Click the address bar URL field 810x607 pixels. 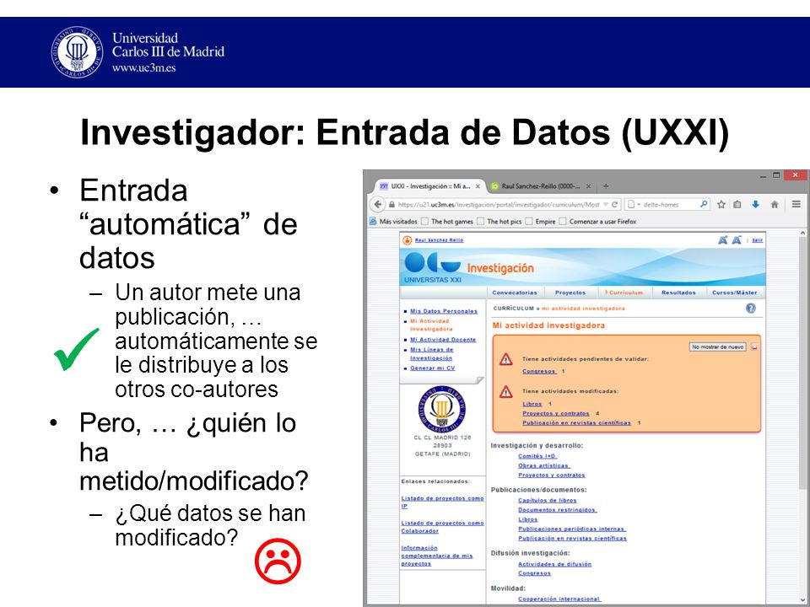pyautogui.click(x=499, y=204)
